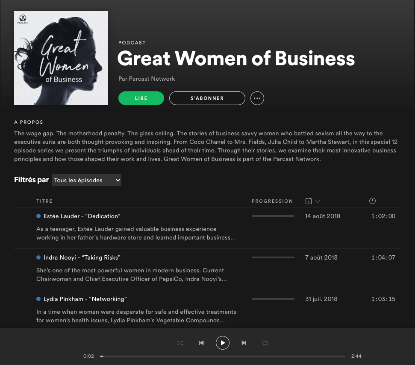Click the Lydia Pinkham episode progress bar
Image resolution: width=415 pixels, height=365 pixels.
(x=273, y=299)
